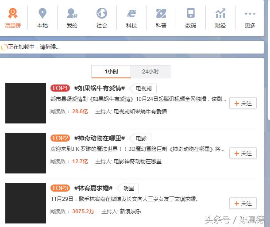Click description starting 都市悬疑爱情剧
Screen dimensions: 270x227
pos(138,99)
